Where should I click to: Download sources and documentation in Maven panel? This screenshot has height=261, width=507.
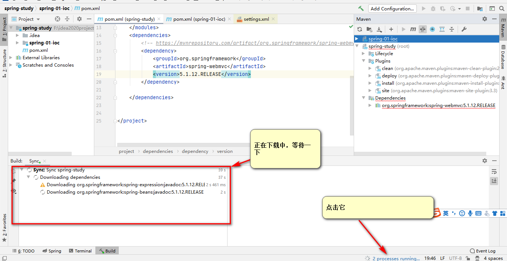(x=379, y=29)
